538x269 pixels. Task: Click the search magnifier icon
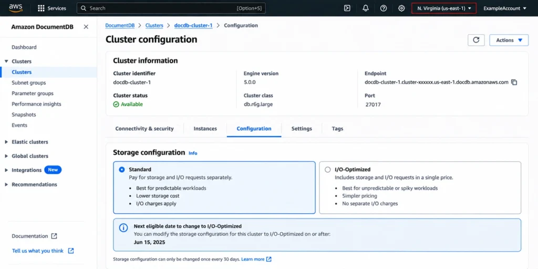click(x=84, y=8)
